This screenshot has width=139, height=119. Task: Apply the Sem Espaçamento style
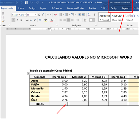(x=117, y=18)
